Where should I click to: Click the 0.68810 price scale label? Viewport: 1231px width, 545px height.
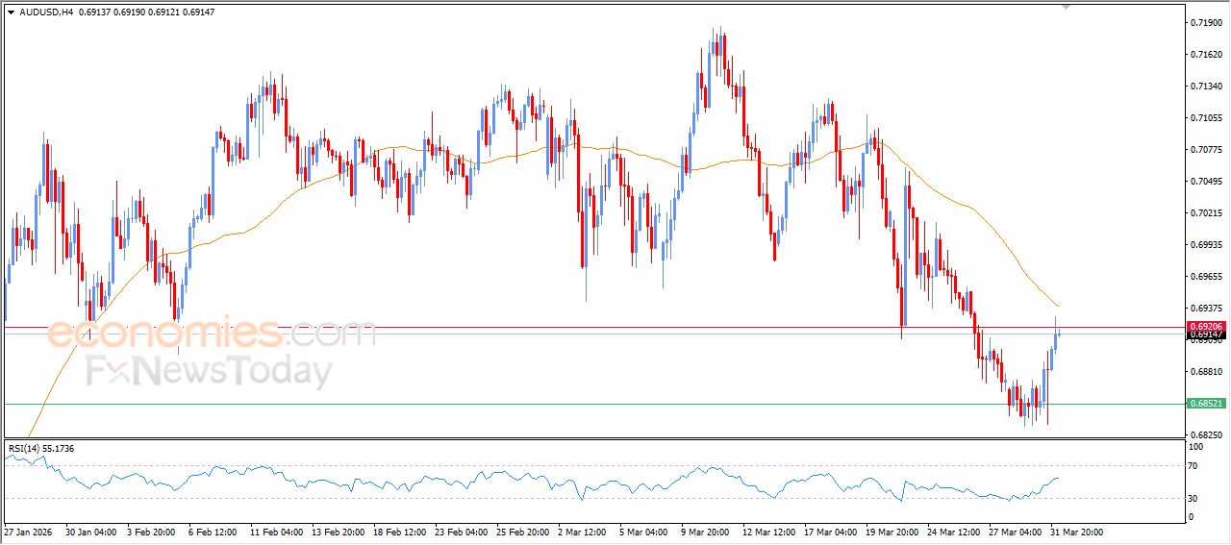coord(1206,372)
